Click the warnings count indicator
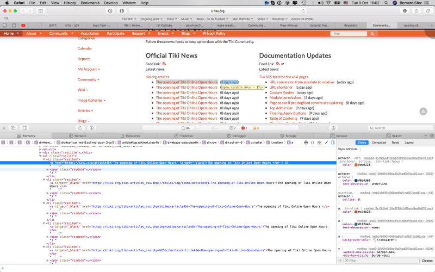This screenshot has width=435, height=272. point(256,128)
